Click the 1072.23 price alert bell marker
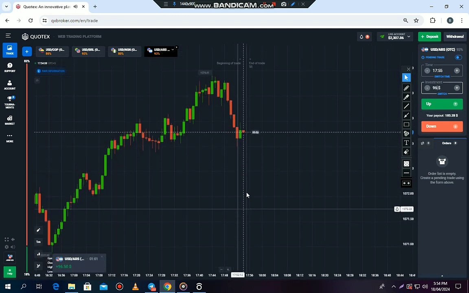 (x=397, y=209)
